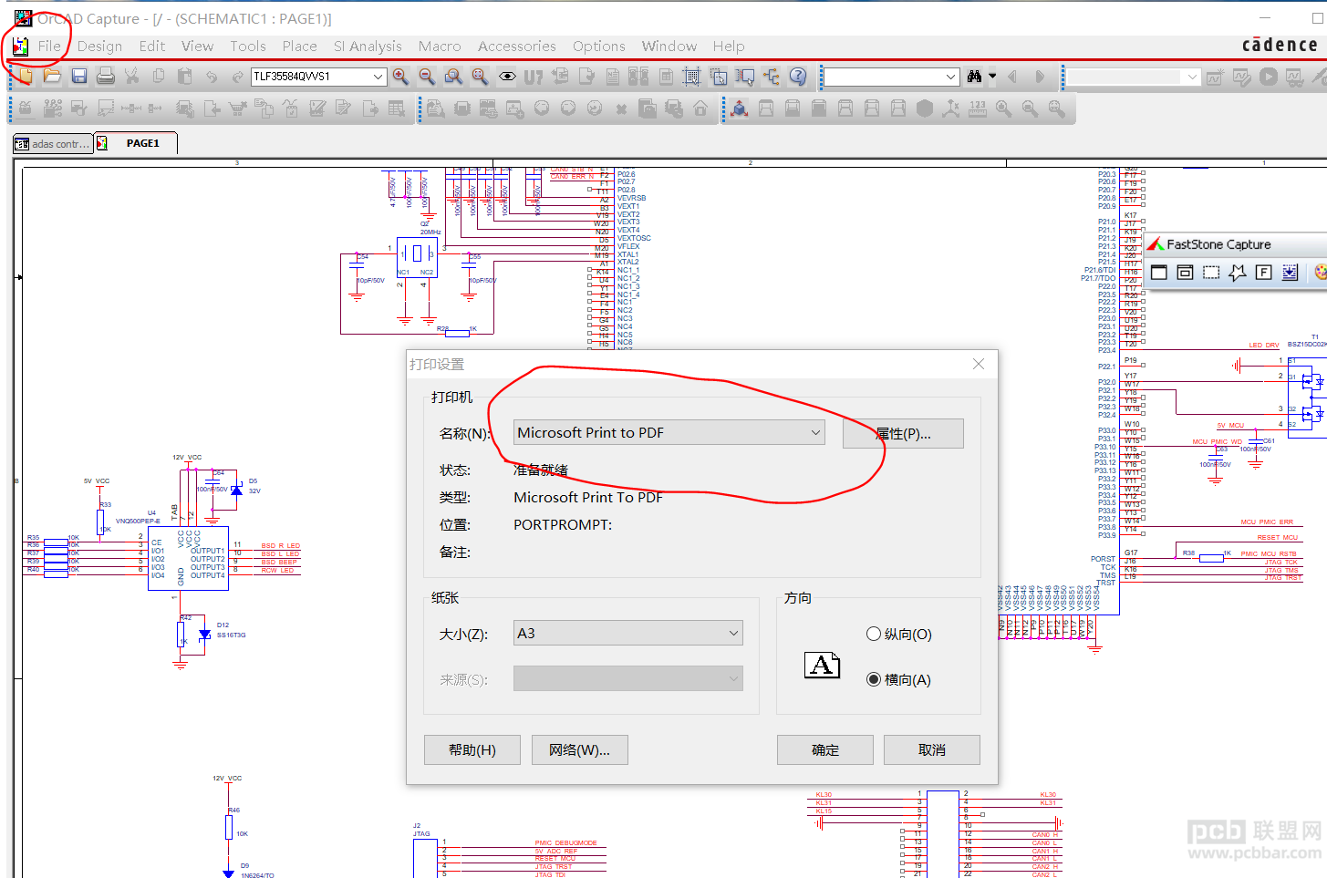Open the Options menu
This screenshot has height=878, width=1327.
click(x=599, y=46)
